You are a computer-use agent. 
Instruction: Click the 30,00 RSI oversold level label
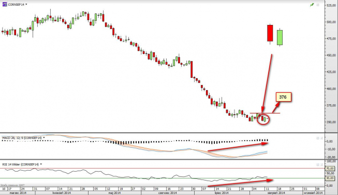point(330,178)
